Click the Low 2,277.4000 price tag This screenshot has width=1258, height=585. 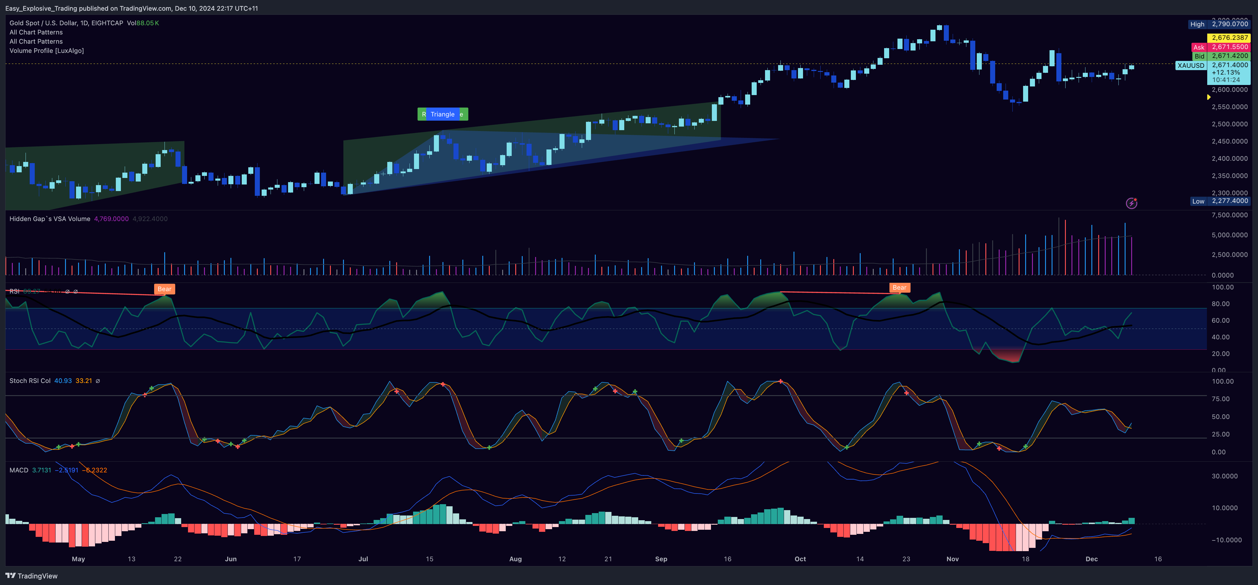tap(1219, 201)
